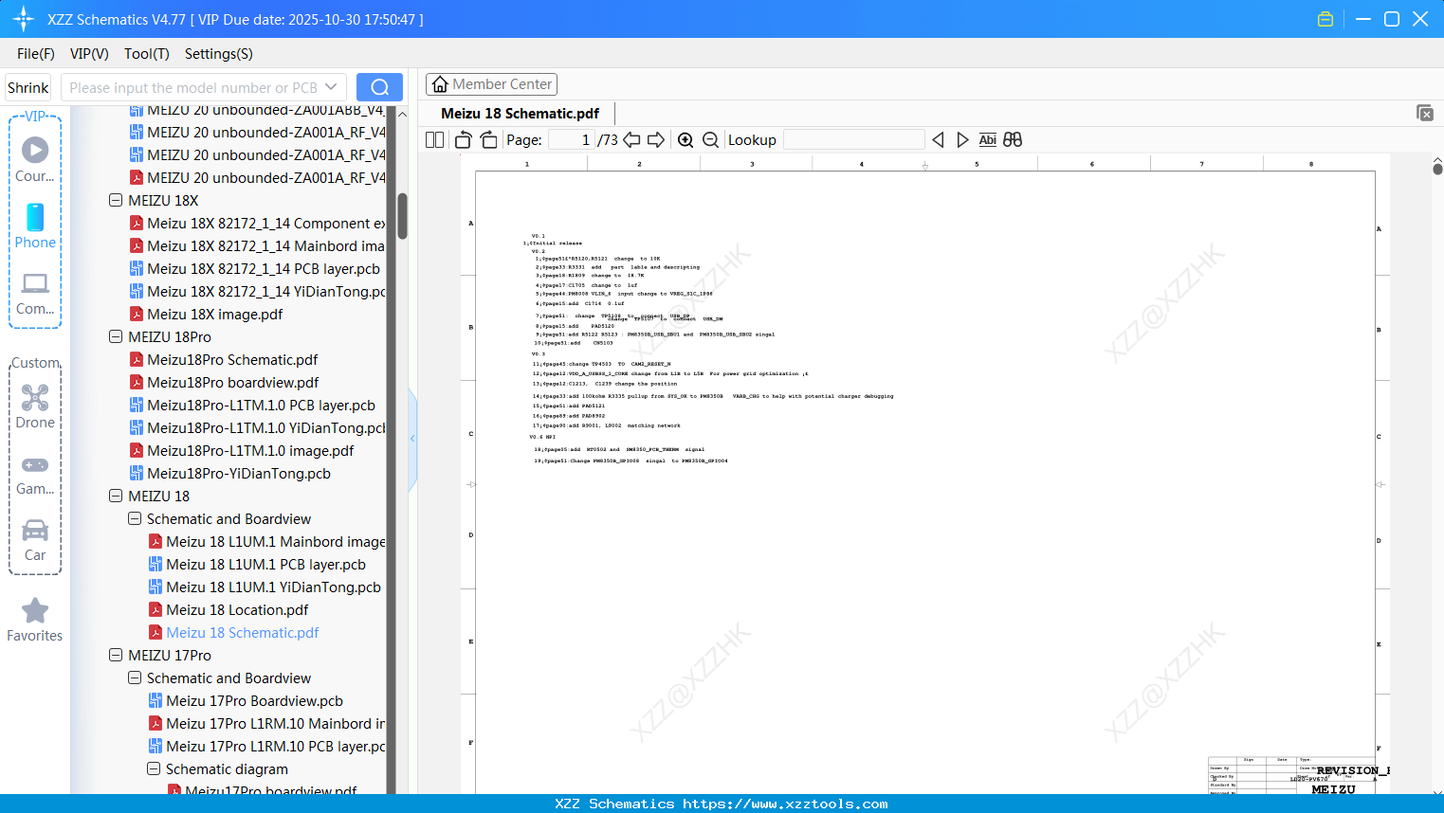Rotate the page counterclockwise
This screenshot has width=1444, height=813.
[463, 139]
